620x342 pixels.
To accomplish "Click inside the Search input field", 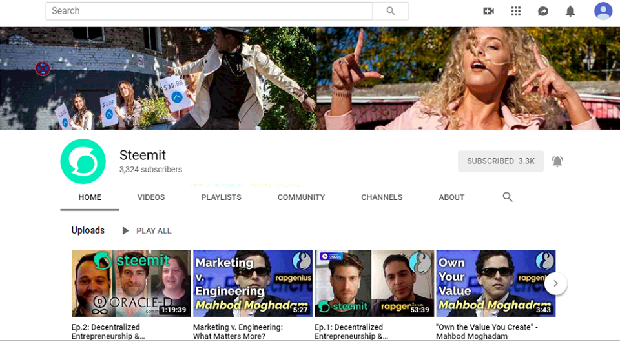I will [x=209, y=11].
